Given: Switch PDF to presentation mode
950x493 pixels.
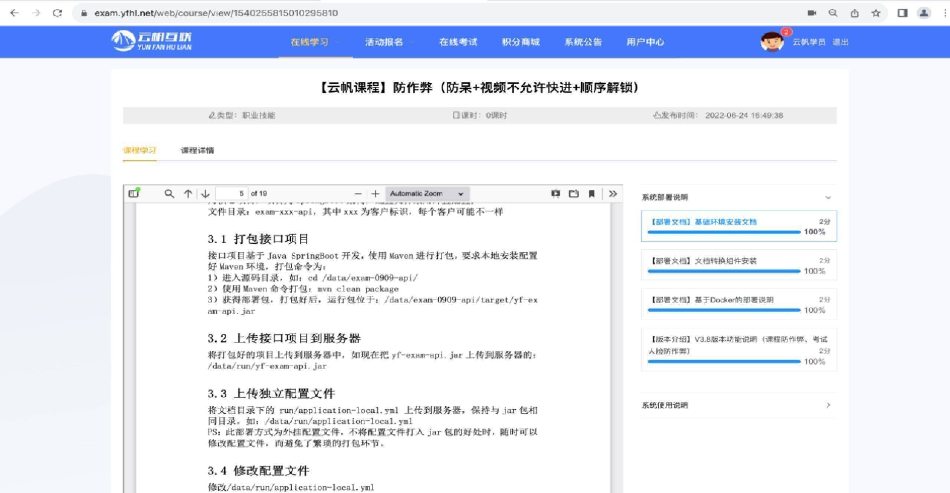Looking at the screenshot, I should (556, 193).
